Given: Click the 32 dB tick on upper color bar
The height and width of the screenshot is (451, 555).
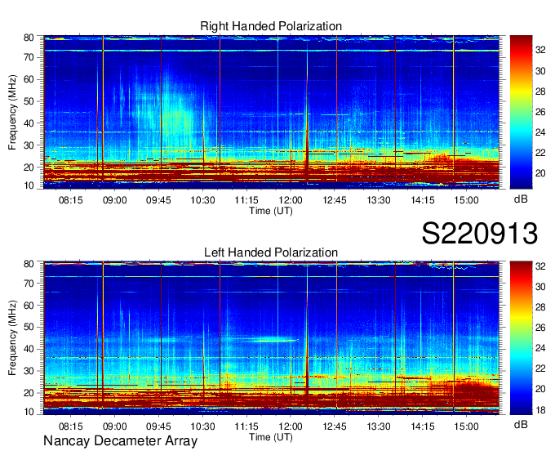Looking at the screenshot, I should (x=540, y=51).
